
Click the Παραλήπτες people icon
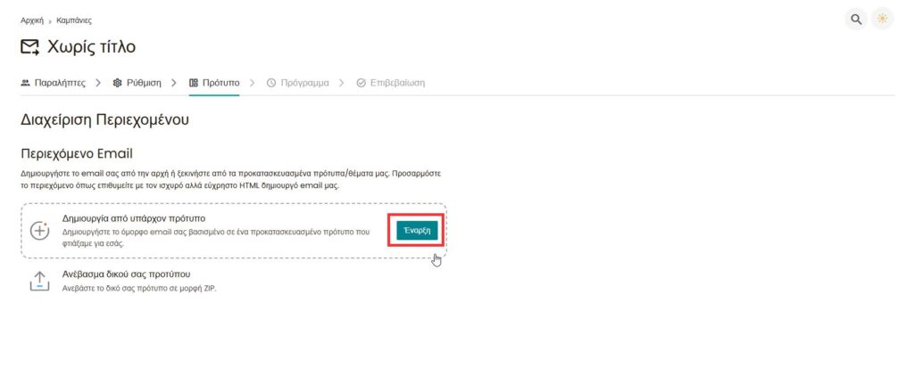26,83
